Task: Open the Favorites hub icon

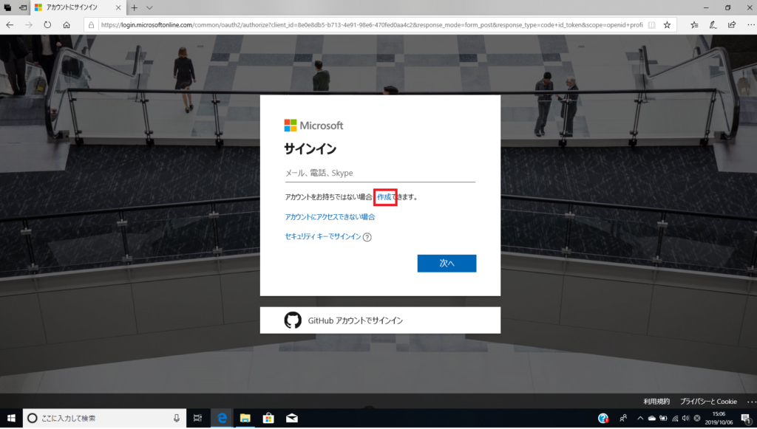Action: [694, 25]
